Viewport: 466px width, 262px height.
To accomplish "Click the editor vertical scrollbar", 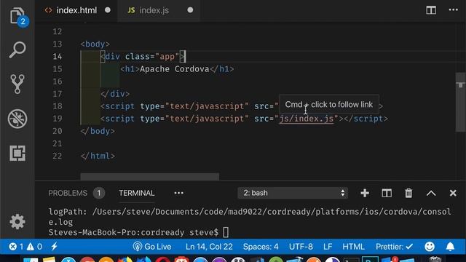I will point(460,102).
